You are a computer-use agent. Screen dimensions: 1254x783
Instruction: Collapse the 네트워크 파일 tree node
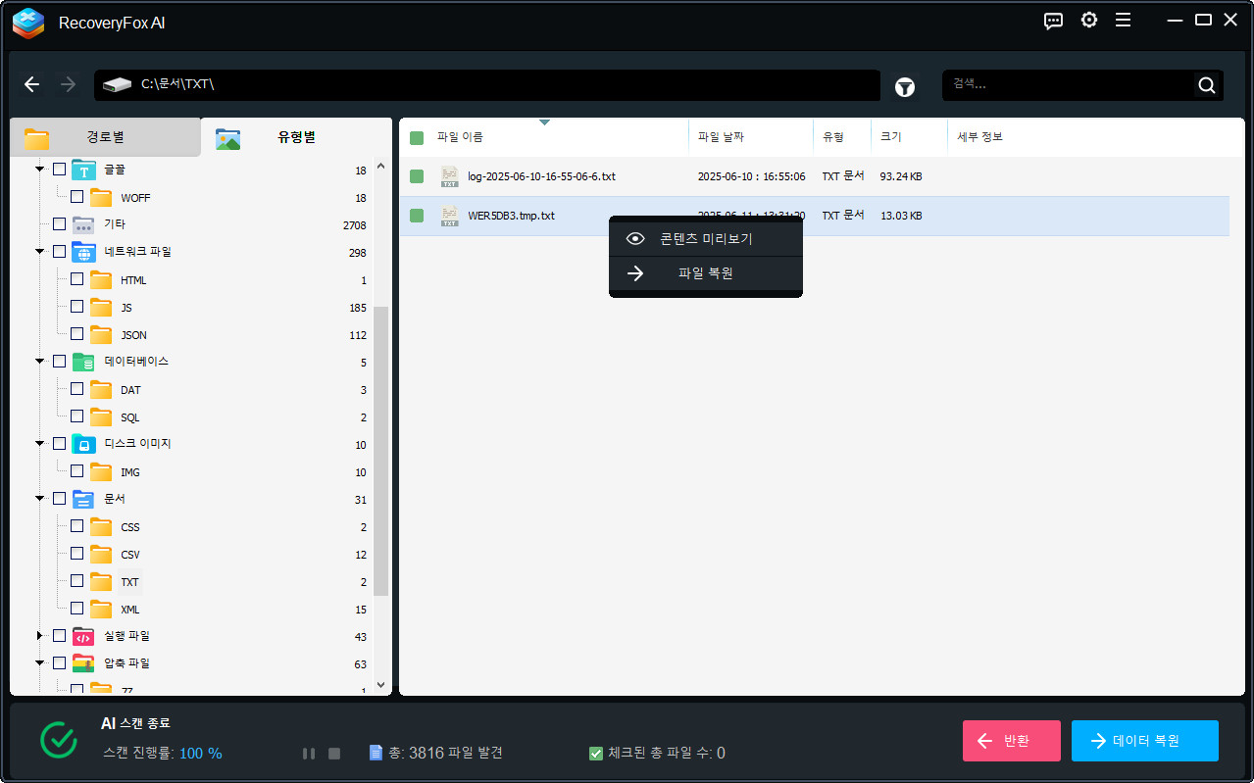tap(40, 252)
